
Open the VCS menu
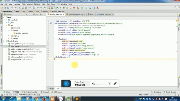pos(58,4)
